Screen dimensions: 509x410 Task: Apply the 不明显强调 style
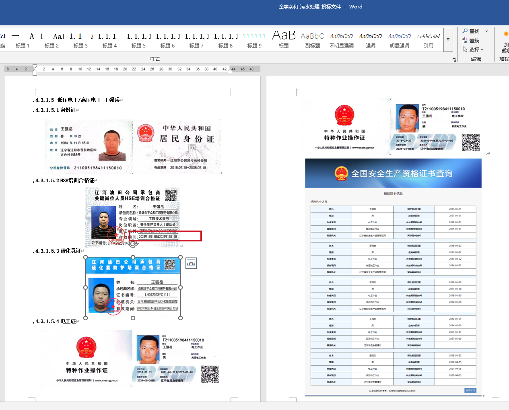click(341, 40)
